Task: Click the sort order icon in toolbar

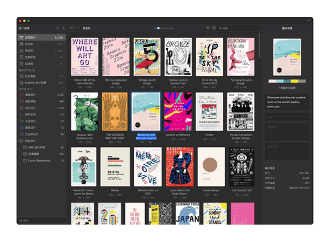Action: 208,28
